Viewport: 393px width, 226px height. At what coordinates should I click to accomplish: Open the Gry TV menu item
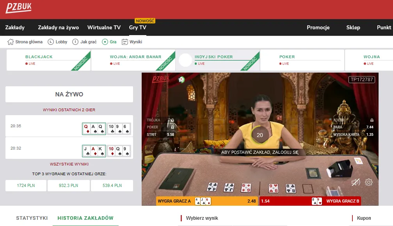[138, 27]
